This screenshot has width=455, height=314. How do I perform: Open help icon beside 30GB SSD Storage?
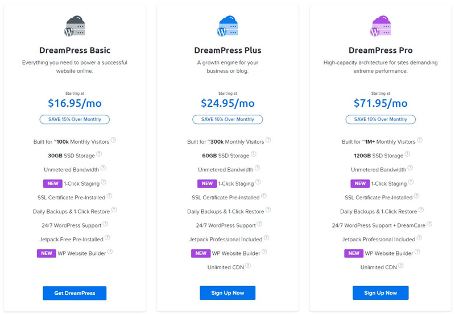point(99,154)
